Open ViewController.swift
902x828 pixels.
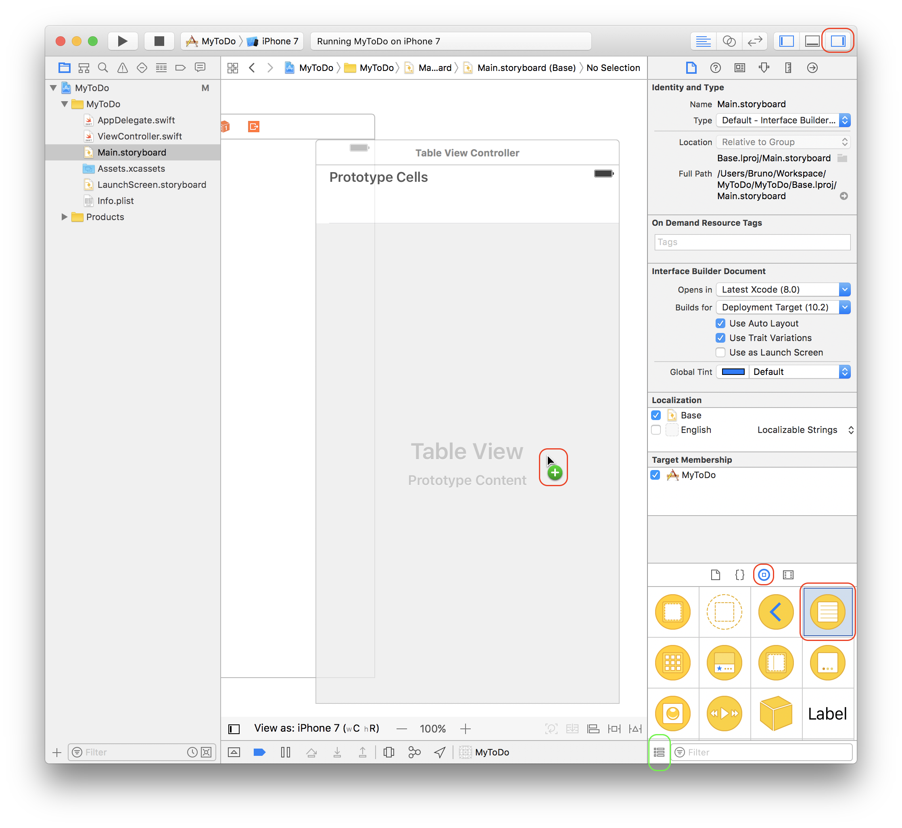point(140,136)
